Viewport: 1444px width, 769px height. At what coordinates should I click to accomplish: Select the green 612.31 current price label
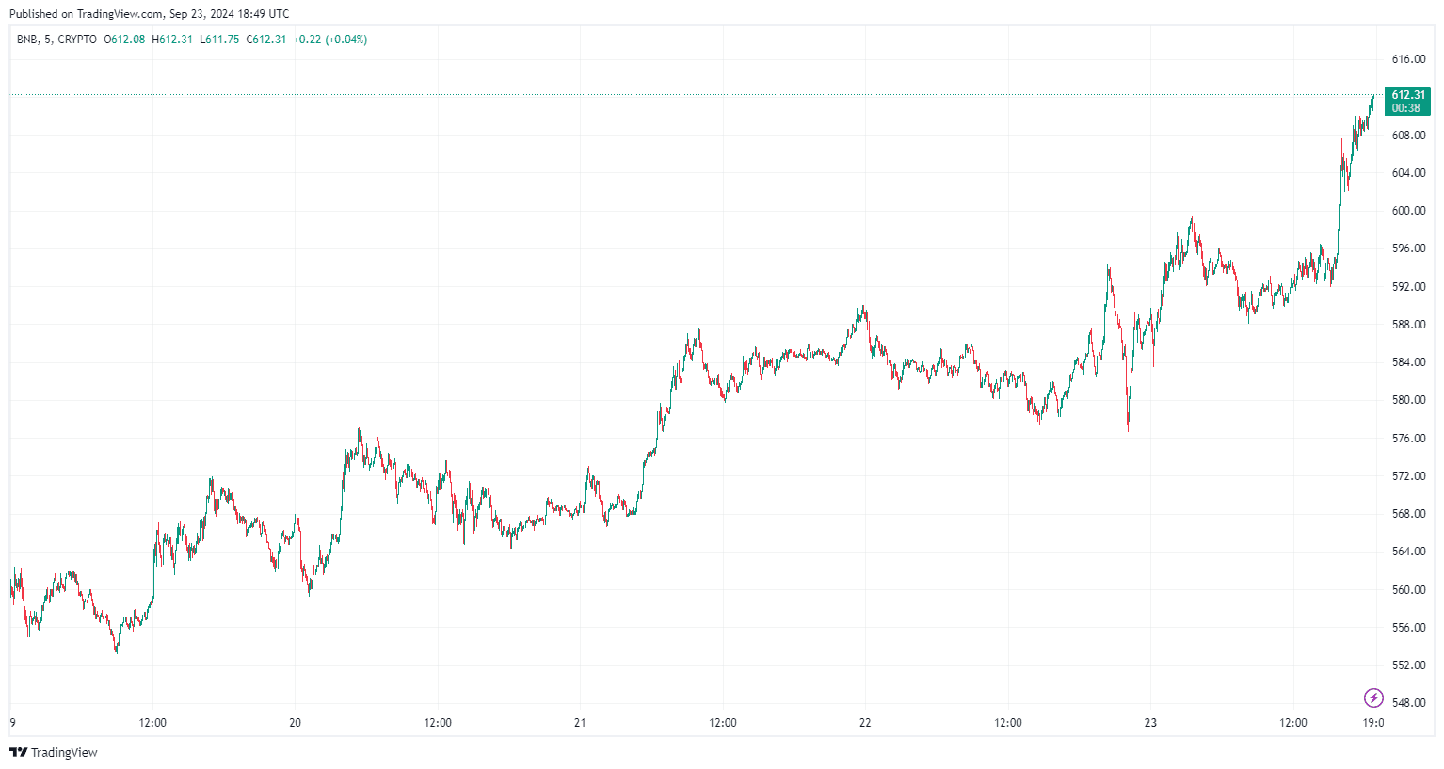tap(1407, 101)
